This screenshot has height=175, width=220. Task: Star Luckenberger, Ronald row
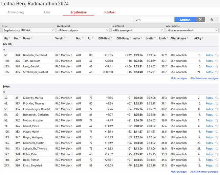pos(217,109)
